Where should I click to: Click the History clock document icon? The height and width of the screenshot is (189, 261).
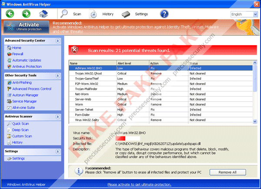coord(94,14)
